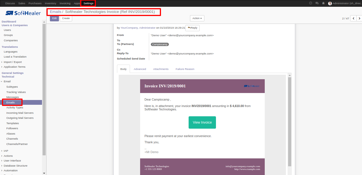This screenshot has height=175, width=362.
Task: Select Groups in sidebar
Action: (8, 35)
